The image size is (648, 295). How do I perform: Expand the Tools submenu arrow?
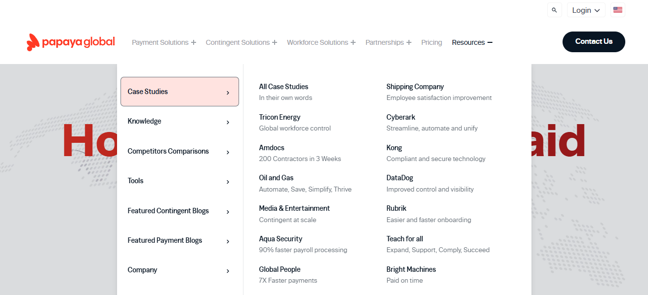point(228,182)
